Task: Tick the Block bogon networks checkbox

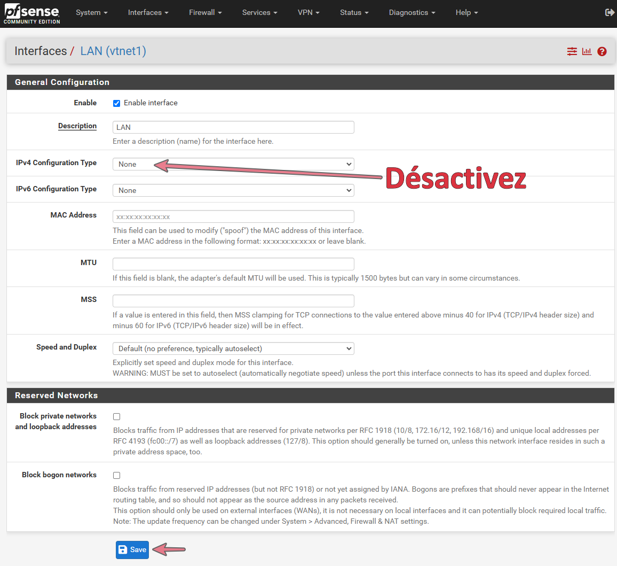Action: (x=116, y=475)
